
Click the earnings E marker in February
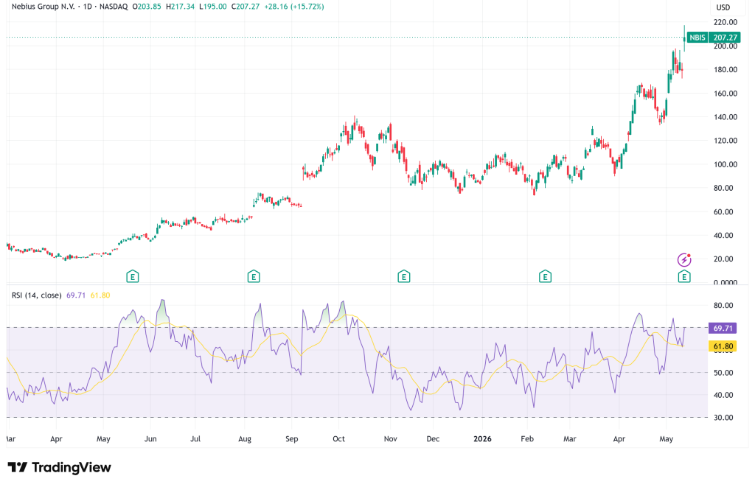click(x=545, y=277)
